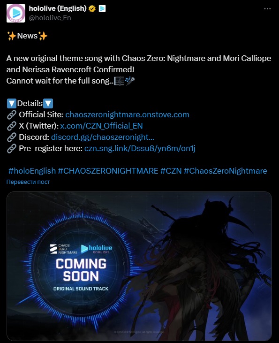Click the chain link icon beside Official Site
This screenshot has width=279, height=343.
click(11, 114)
